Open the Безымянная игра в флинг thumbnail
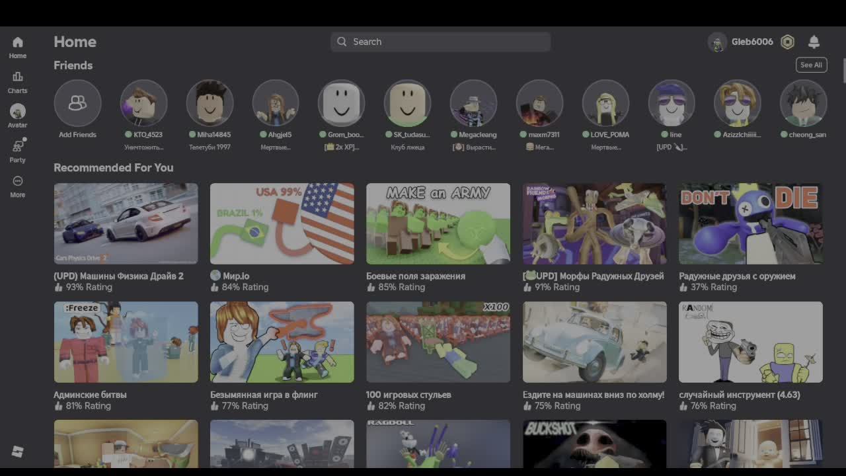This screenshot has width=846, height=476. 282,342
